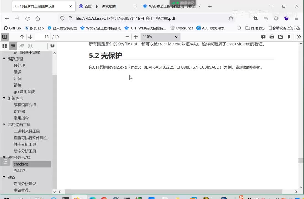Screen dimensions: 304x199
Task: Open the 常用指令 outline entry
Action: 21,118
